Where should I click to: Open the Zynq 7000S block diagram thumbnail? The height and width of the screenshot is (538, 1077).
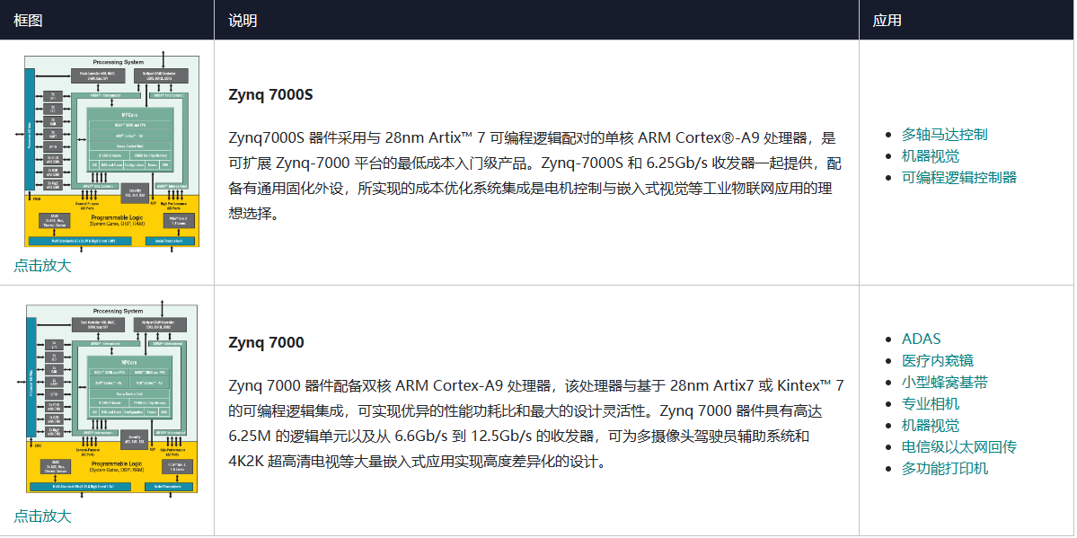(x=107, y=149)
